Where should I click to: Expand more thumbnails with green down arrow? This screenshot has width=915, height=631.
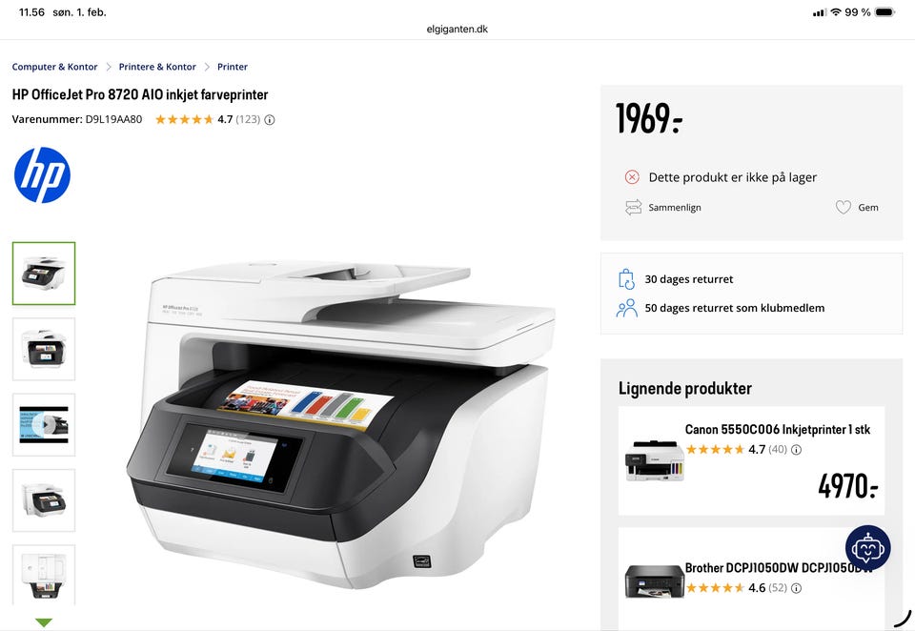pos(44,622)
